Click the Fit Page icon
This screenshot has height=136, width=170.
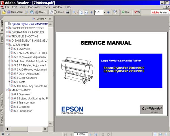coord(81,12)
